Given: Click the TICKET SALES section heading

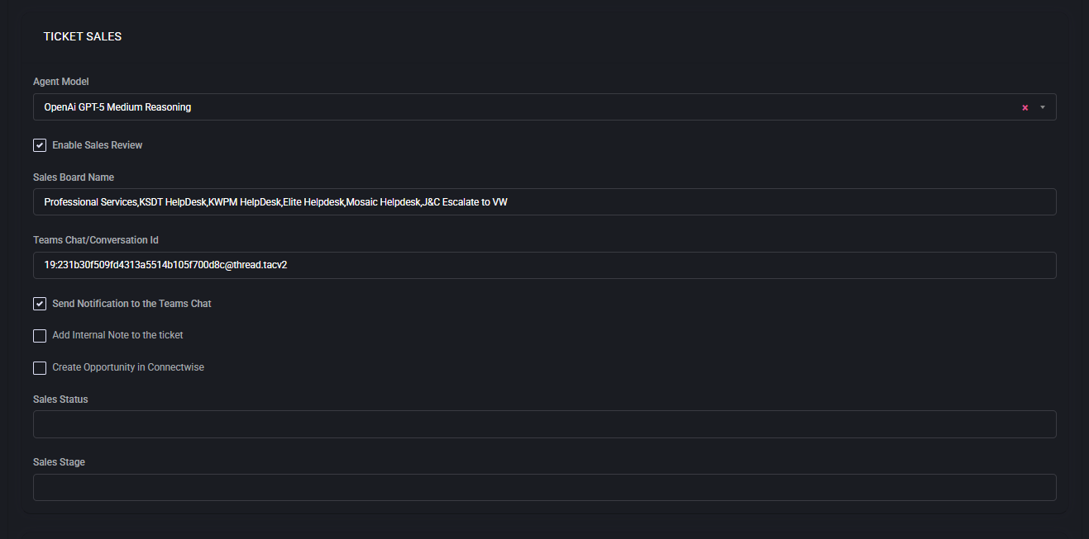Looking at the screenshot, I should click(83, 36).
